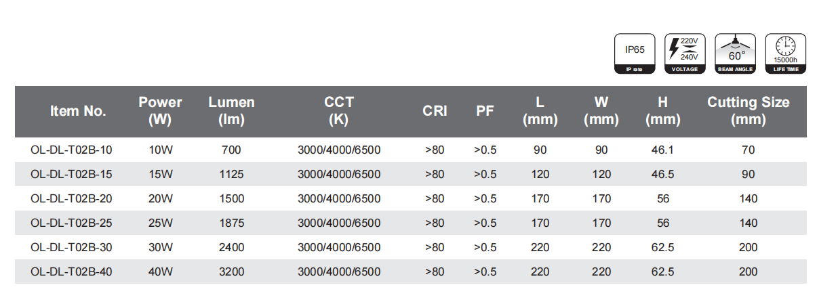Click the Cutting Size column header
Viewport: 817px width, 304px height.
[x=748, y=112]
